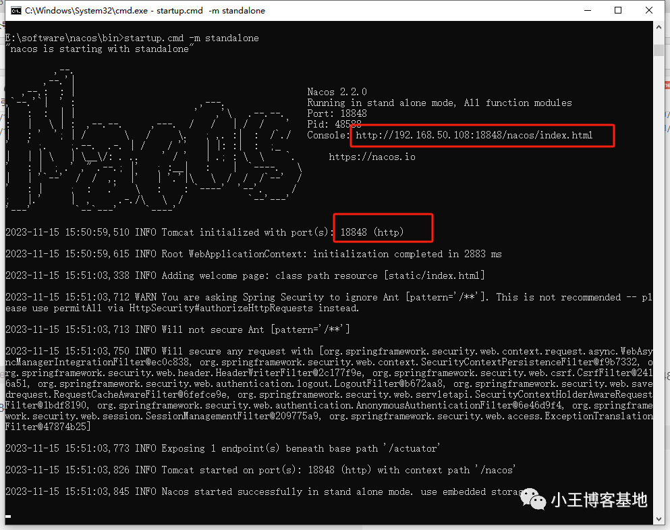Click the typed command "startup.cmd -m standalone" at the prompt
This screenshot has height=530, width=670.
(192, 38)
